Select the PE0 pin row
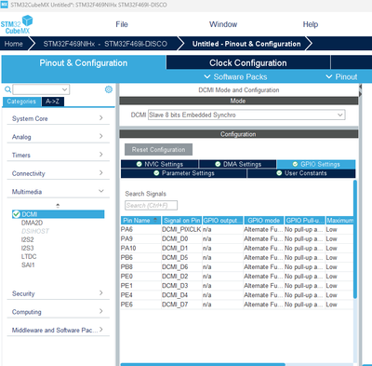372x366 pixels. 237,276
